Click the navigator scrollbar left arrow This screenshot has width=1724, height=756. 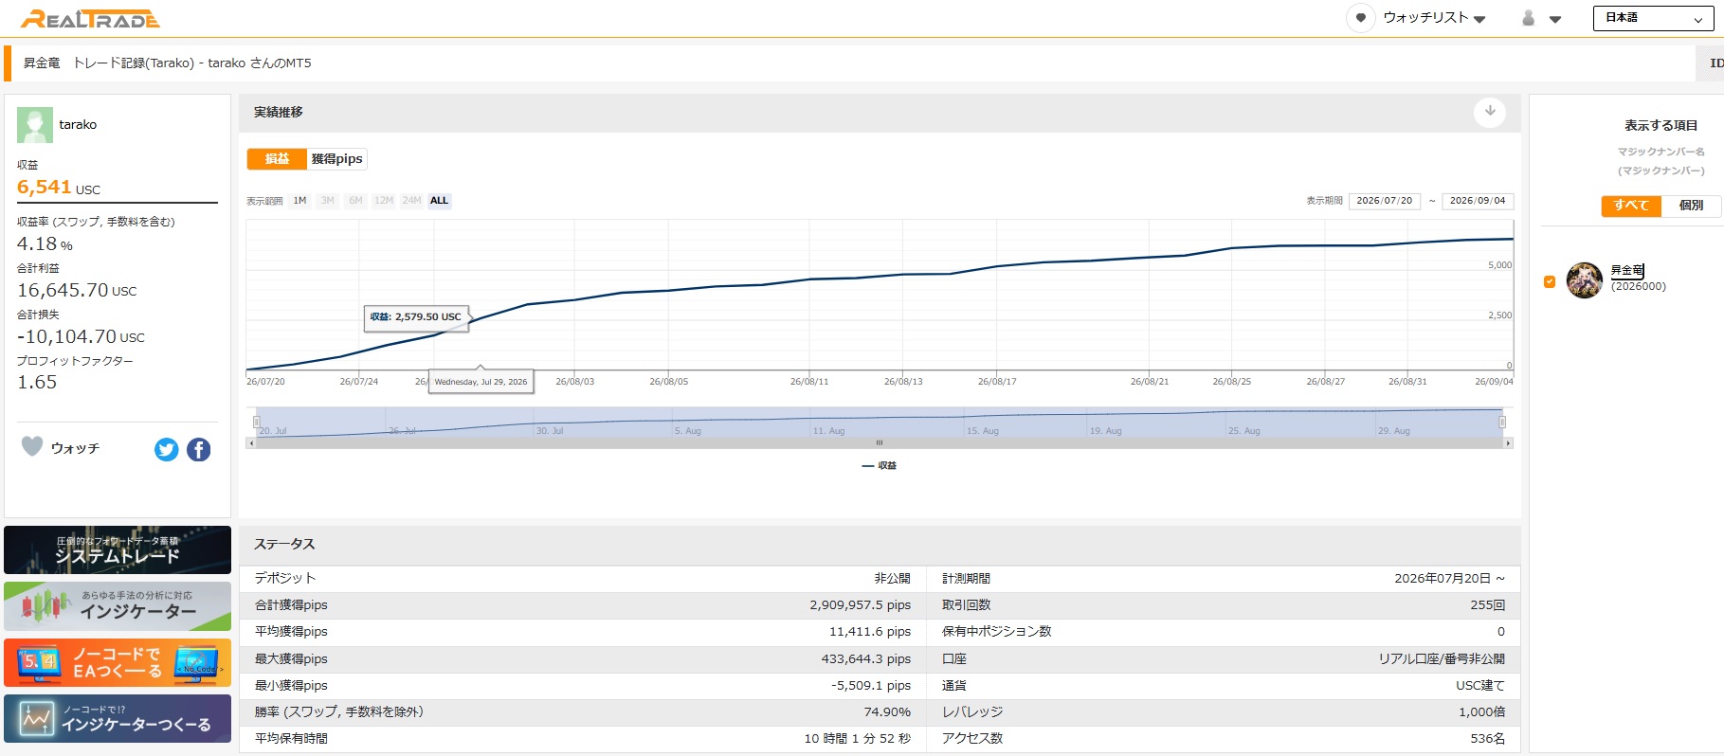tap(250, 443)
